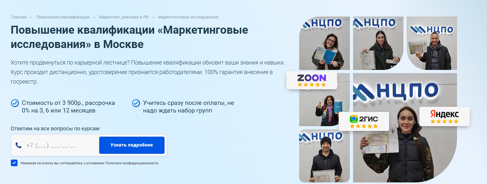Click the phone handset icon in input
Image resolution: width=487 pixels, height=184 pixels.
18,145
